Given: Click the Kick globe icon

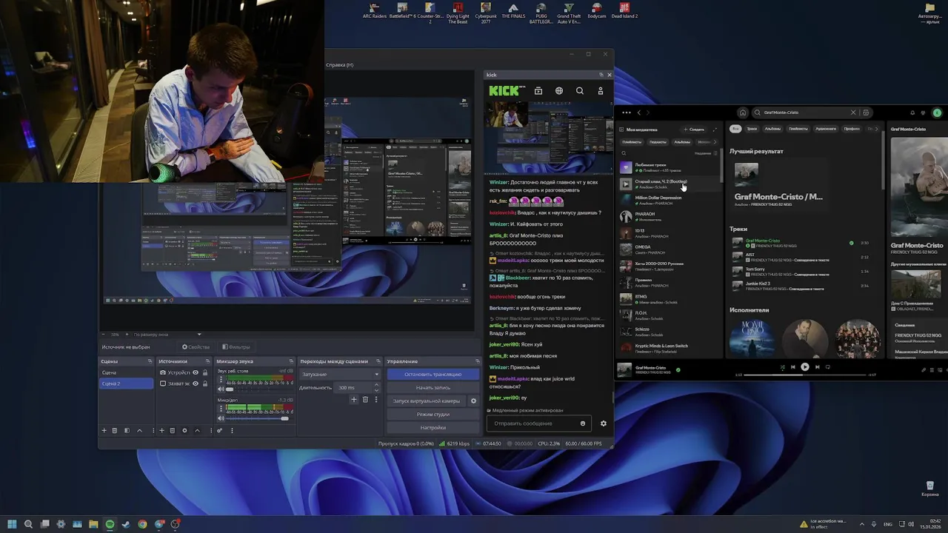Looking at the screenshot, I should click(x=559, y=91).
